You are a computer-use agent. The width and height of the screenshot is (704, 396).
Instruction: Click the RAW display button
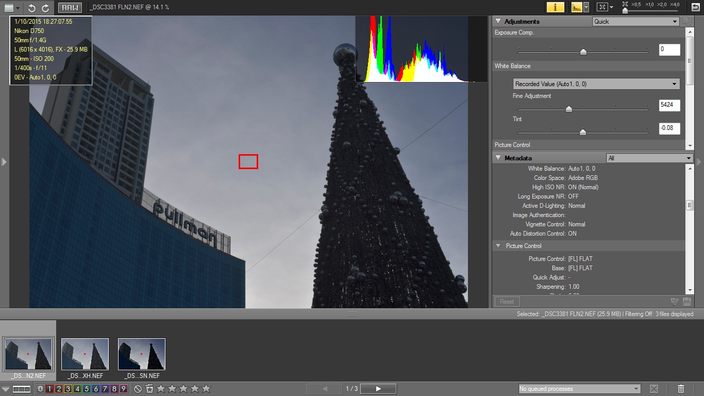70,8
